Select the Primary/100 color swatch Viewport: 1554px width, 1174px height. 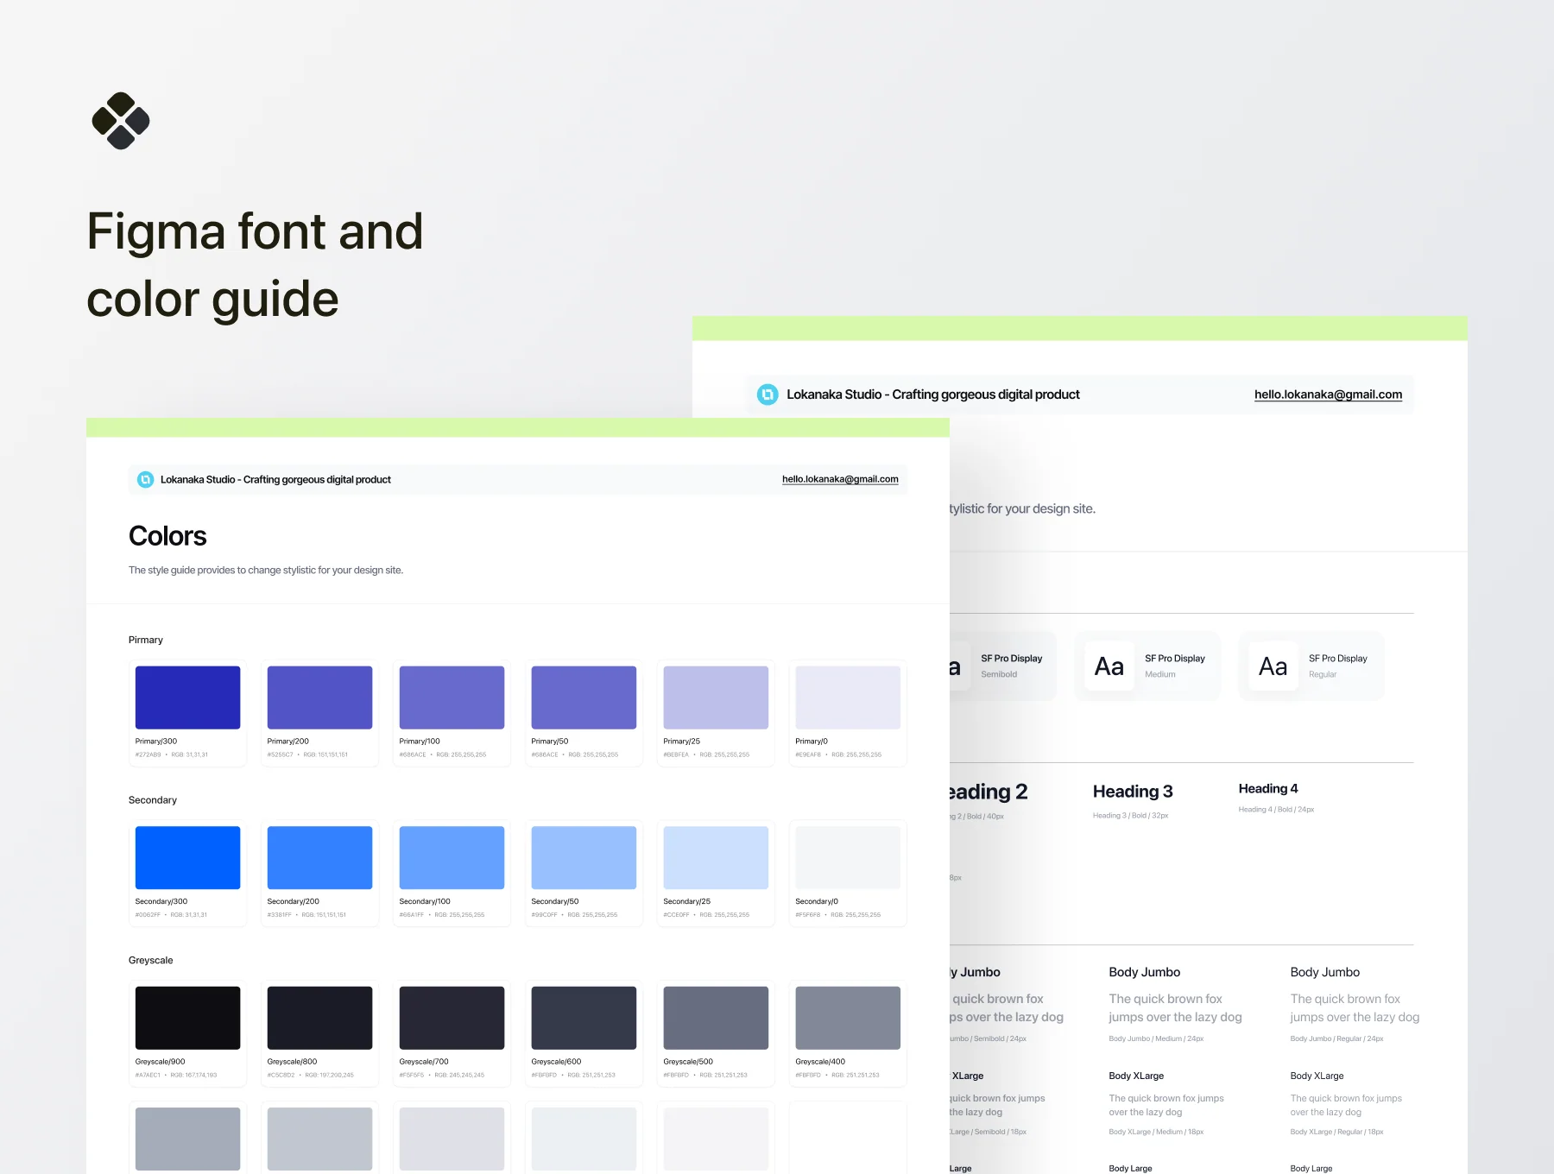click(452, 697)
